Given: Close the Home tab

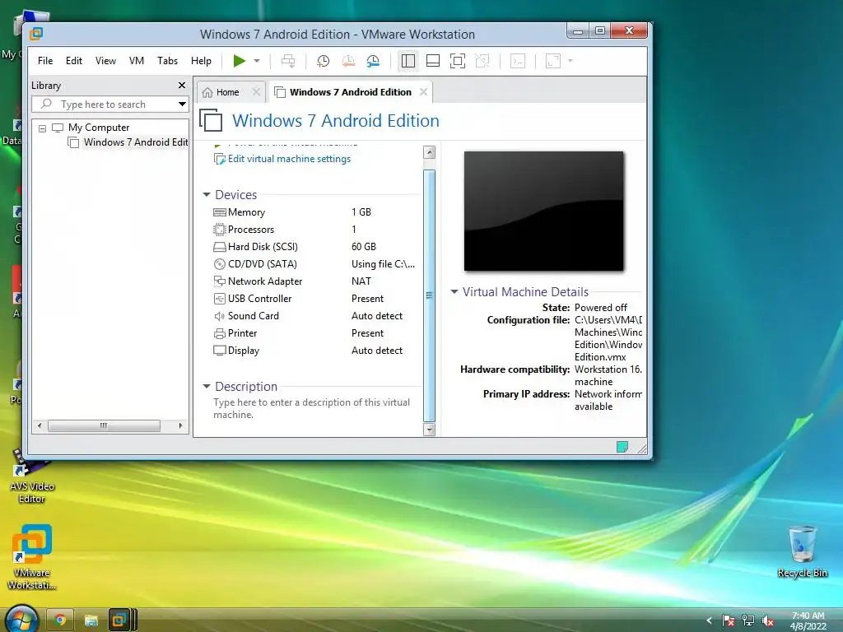Looking at the screenshot, I should (x=256, y=92).
